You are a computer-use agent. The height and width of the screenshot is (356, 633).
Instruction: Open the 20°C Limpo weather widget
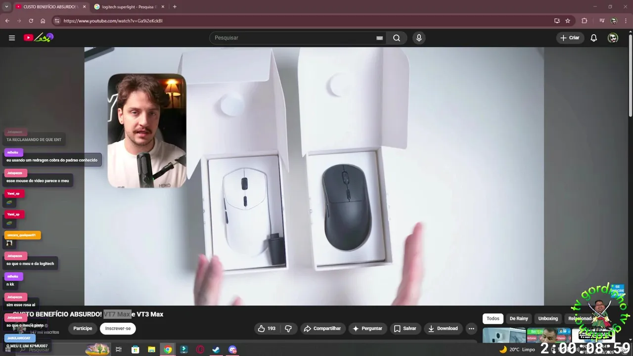(x=517, y=350)
